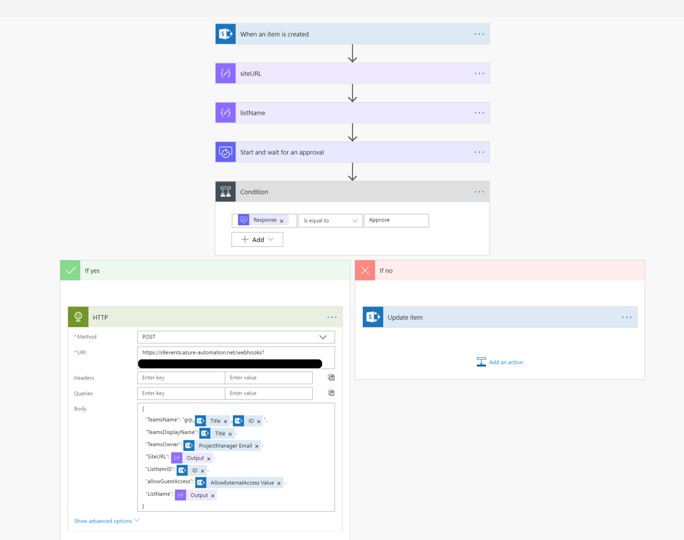This screenshot has height=540, width=684.
Task: Click the listName compose action icon
Action: click(225, 112)
